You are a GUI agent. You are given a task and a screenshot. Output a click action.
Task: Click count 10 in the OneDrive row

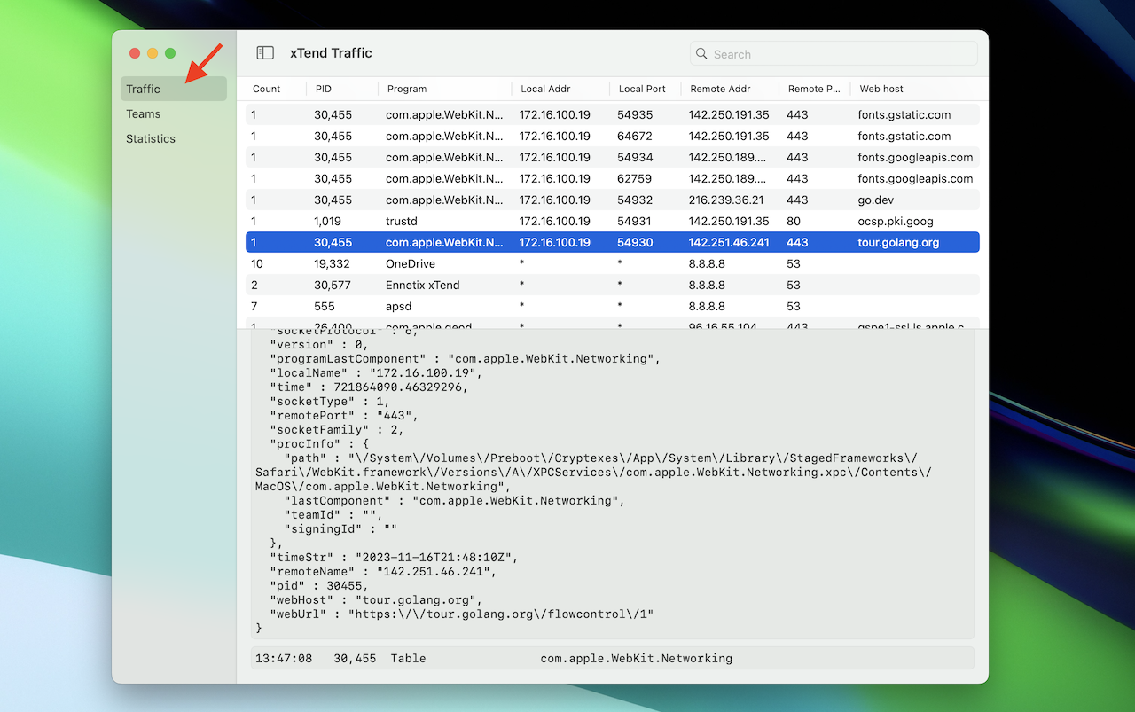[x=257, y=263]
